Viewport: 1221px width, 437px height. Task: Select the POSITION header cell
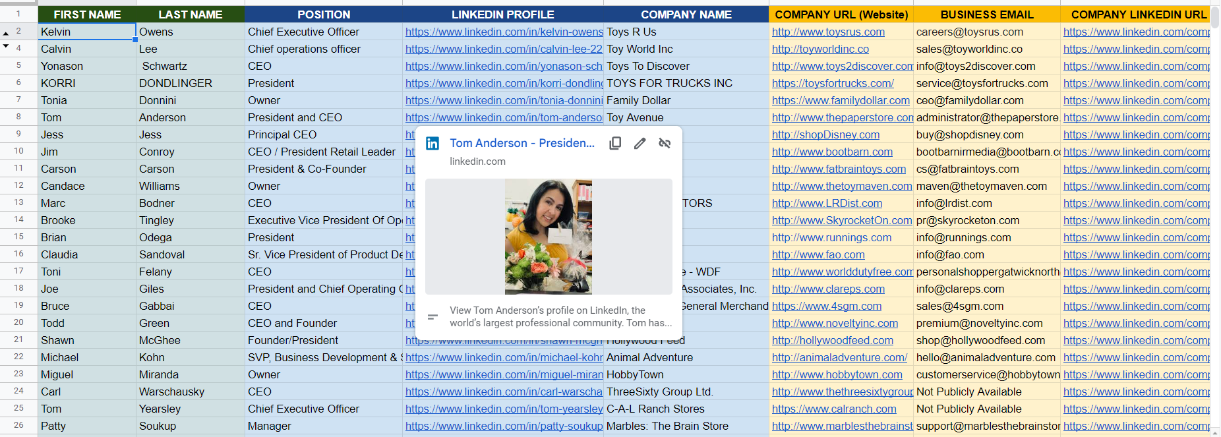coord(324,15)
